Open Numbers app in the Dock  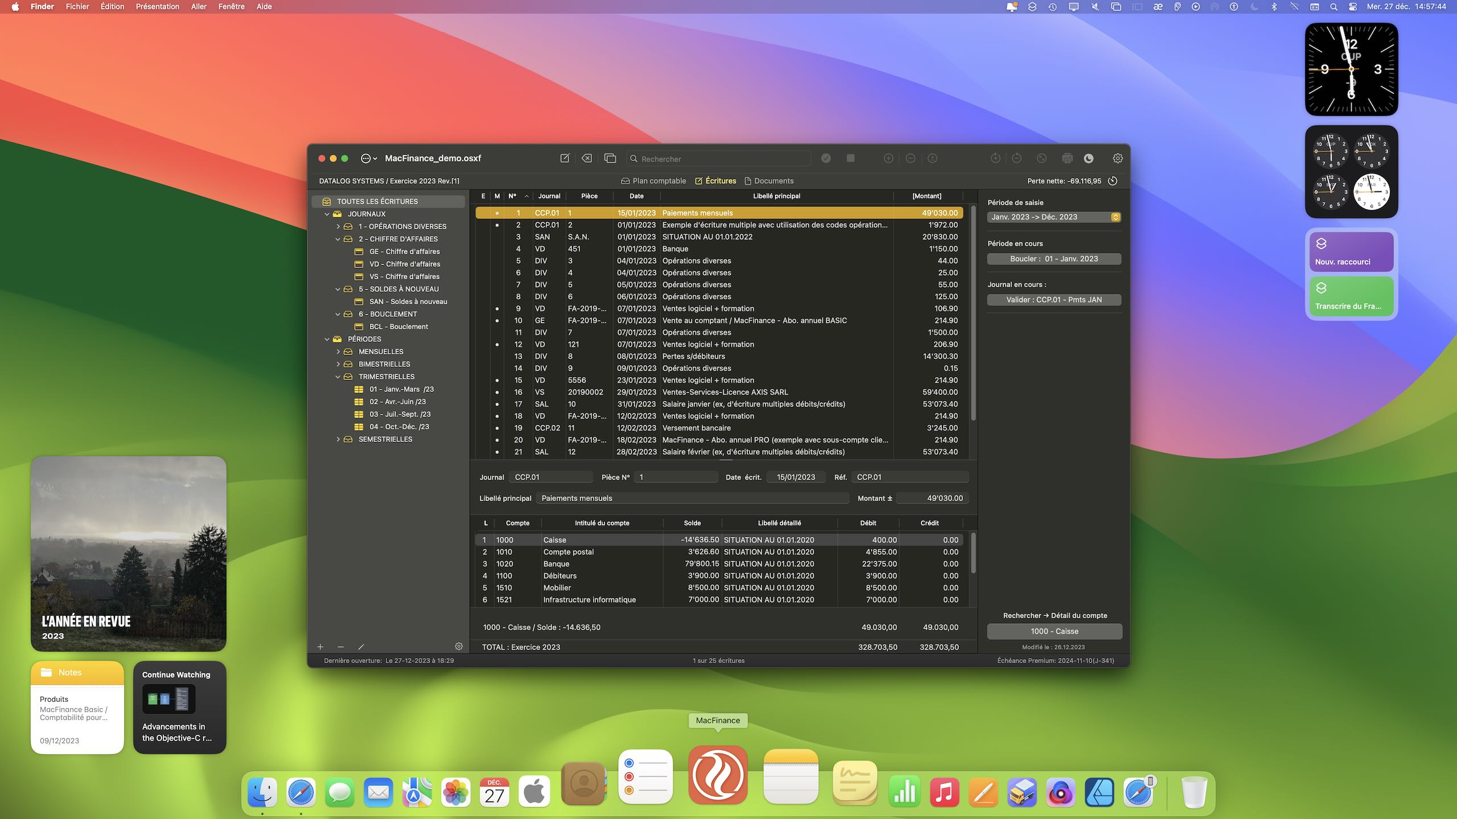click(904, 791)
